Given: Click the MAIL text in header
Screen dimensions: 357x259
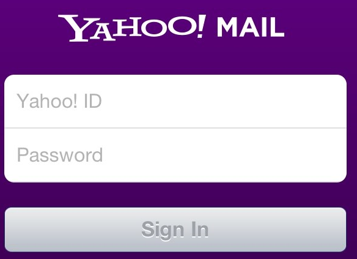Looking at the screenshot, I should (x=251, y=28).
